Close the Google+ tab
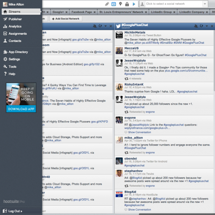This screenshot has height=215, width=215. point(66,12)
